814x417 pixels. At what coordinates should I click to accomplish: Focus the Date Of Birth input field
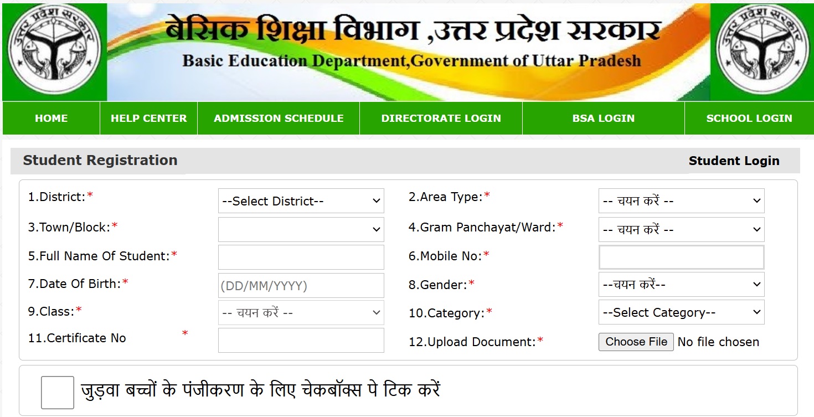pos(301,286)
